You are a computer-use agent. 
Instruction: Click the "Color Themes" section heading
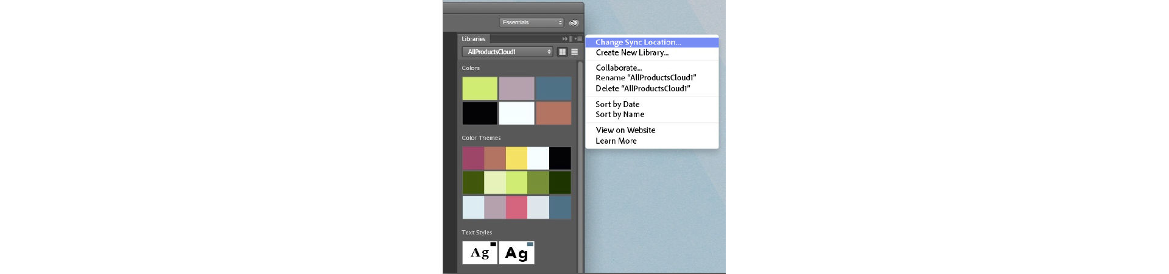click(x=481, y=138)
